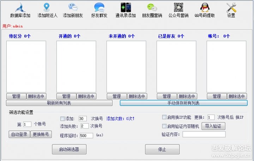The width and height of the screenshot is (254, 161).
Task: Click the 用户:admin label
Action: [13, 26]
